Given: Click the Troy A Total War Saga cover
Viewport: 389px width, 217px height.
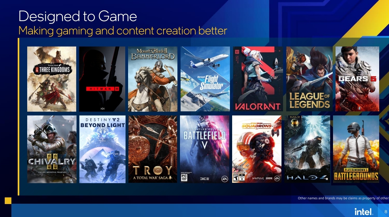Looking at the screenshot, I should [x=153, y=149].
